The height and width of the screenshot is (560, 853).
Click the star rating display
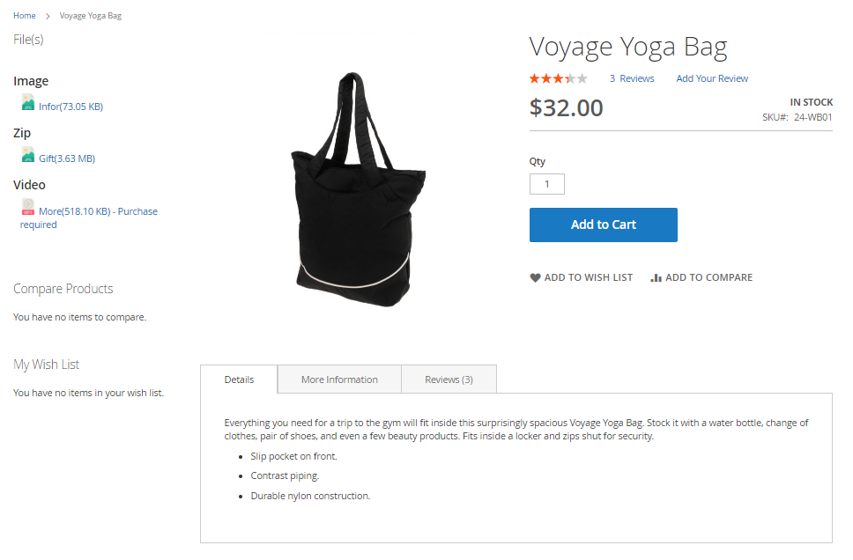558,78
